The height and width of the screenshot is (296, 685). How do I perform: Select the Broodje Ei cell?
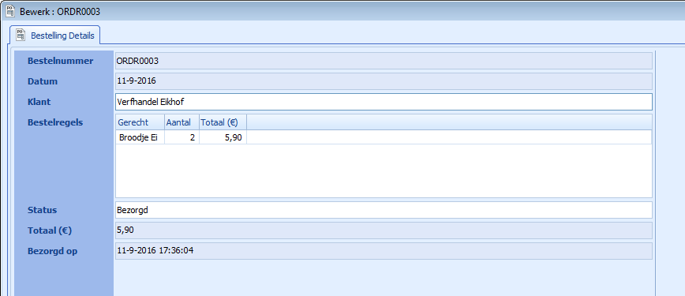(140, 137)
